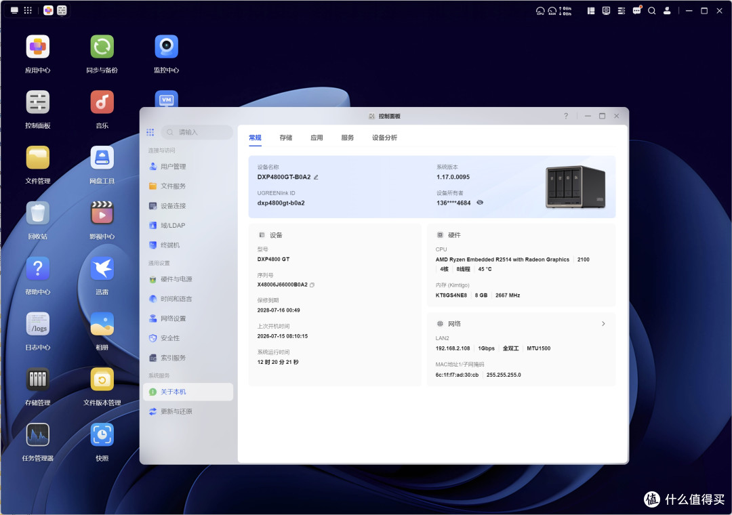Open 网盘工具 cloud drive tool
This screenshot has height=515, width=732.
point(102,158)
